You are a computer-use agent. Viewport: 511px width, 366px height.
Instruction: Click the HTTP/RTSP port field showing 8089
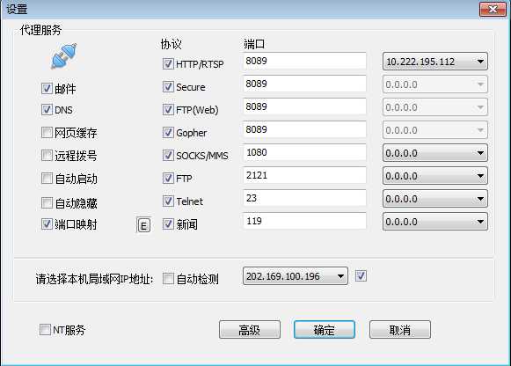(x=304, y=61)
